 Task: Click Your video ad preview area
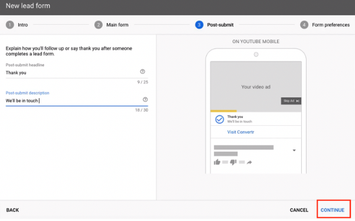[256, 87]
